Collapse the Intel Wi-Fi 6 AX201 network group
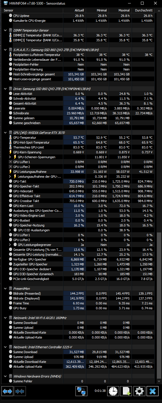162x403 pixels. (5, 318)
